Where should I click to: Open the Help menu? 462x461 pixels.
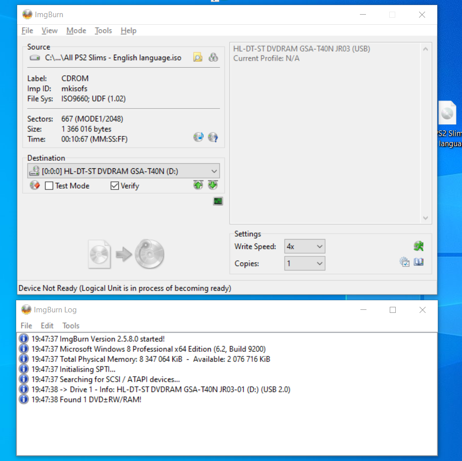point(128,31)
